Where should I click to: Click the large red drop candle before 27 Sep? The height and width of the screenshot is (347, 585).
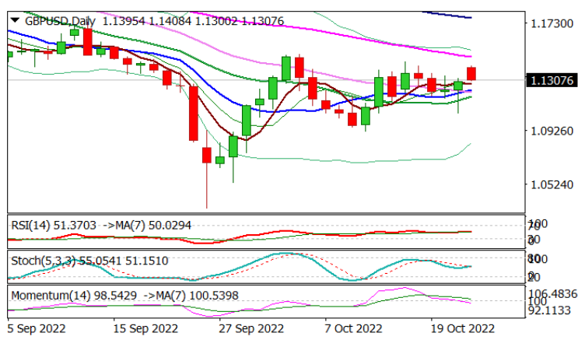click(x=193, y=114)
